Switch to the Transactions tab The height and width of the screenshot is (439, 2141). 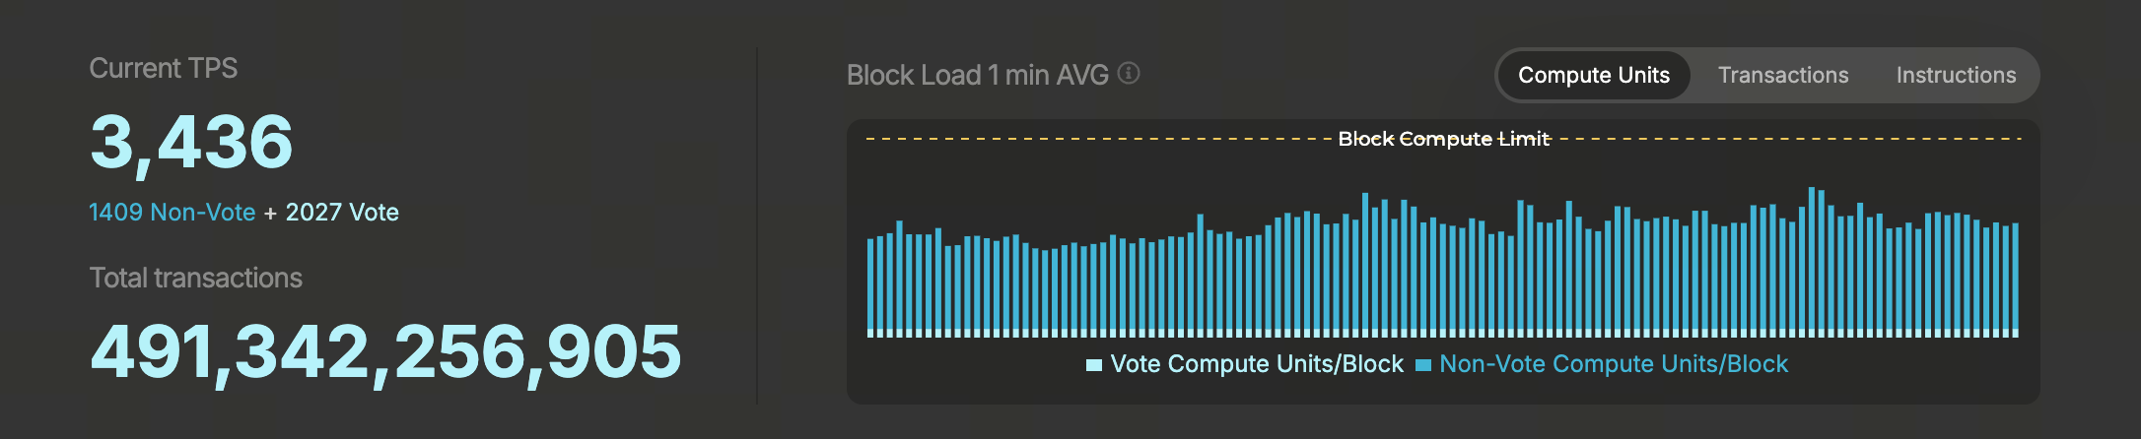(1782, 76)
